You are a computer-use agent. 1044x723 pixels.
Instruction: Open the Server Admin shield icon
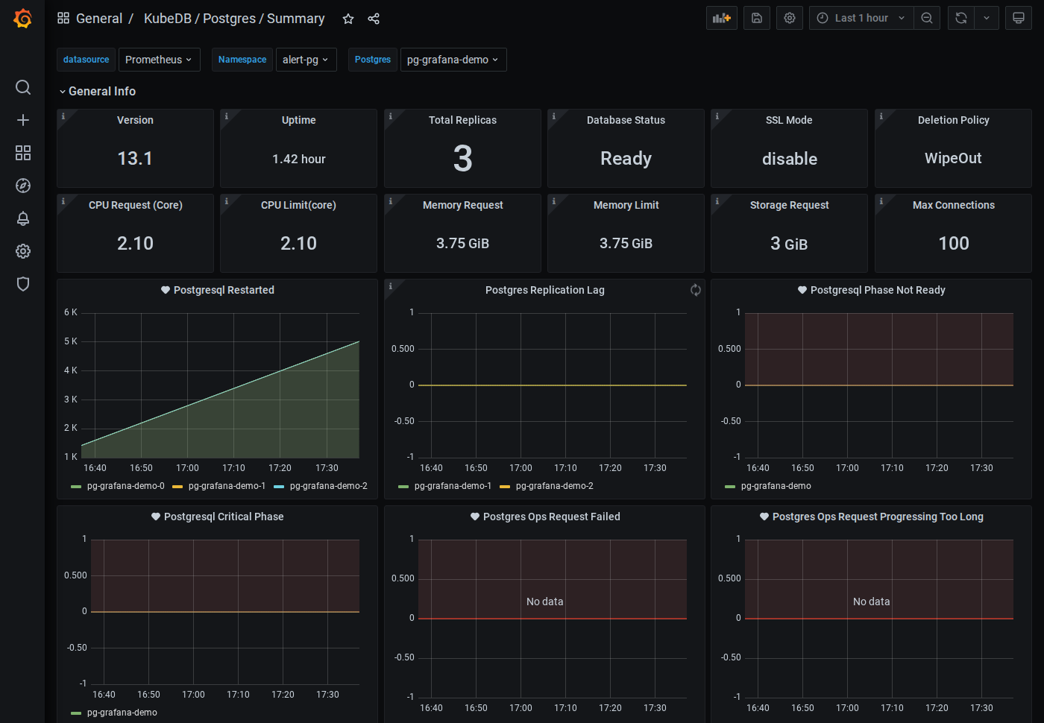[x=23, y=284]
